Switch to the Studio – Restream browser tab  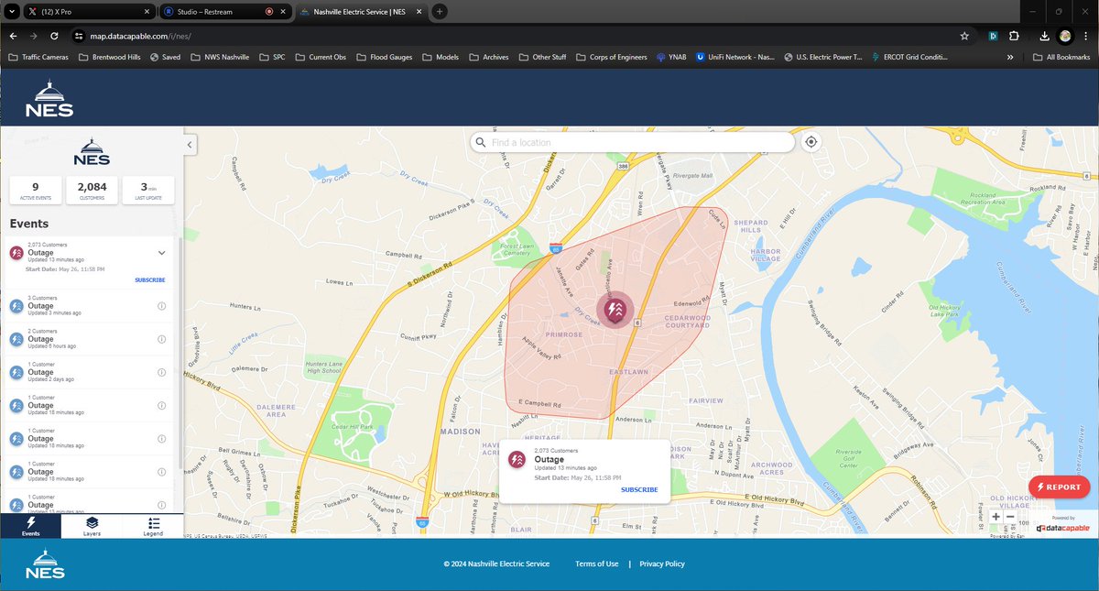pyautogui.click(x=225, y=11)
